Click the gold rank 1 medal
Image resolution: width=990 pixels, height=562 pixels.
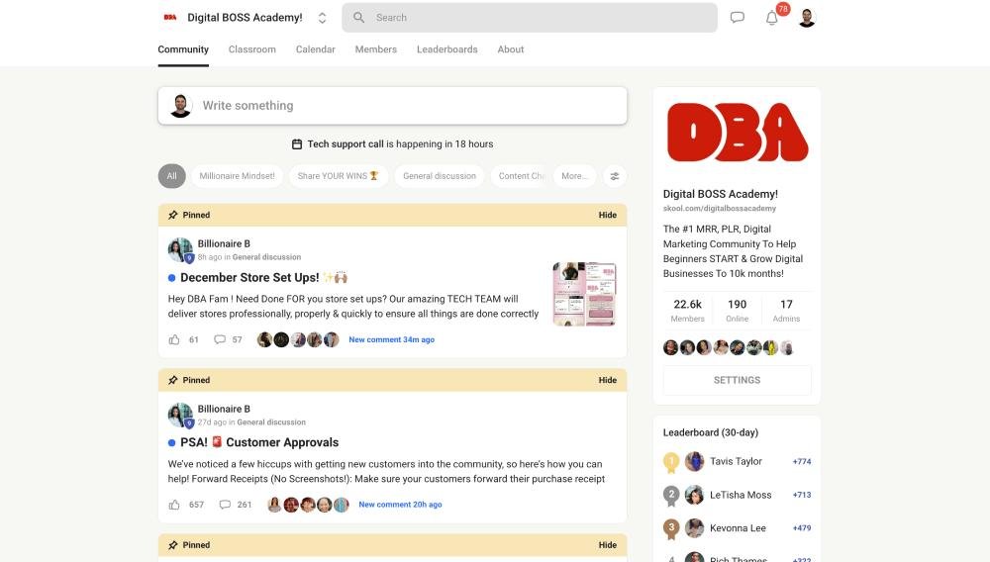[671, 463]
